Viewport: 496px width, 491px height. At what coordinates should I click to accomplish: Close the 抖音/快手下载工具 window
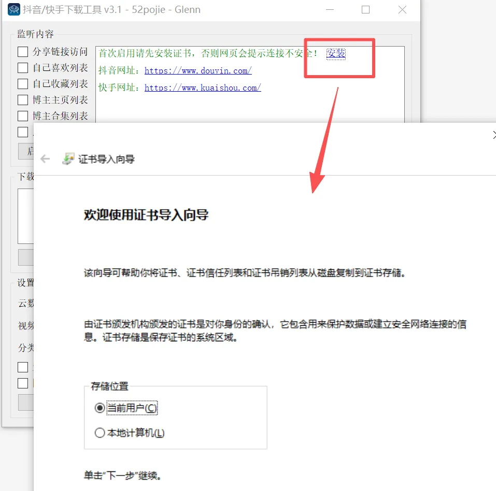[402, 10]
